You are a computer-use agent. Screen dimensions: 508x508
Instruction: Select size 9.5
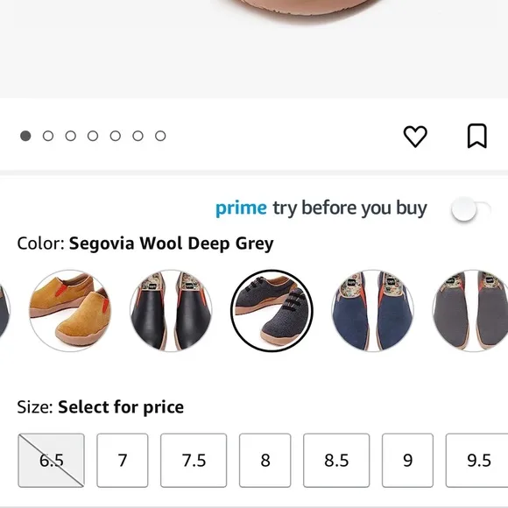point(476,460)
